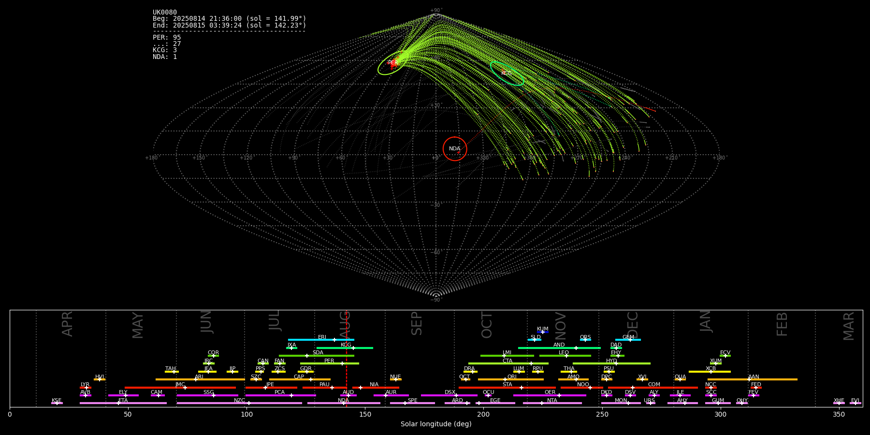This screenshot has width=870, height=435.
Task: Click the 'Beg: 20250814 21:36:00' line
Action: click(x=230, y=19)
